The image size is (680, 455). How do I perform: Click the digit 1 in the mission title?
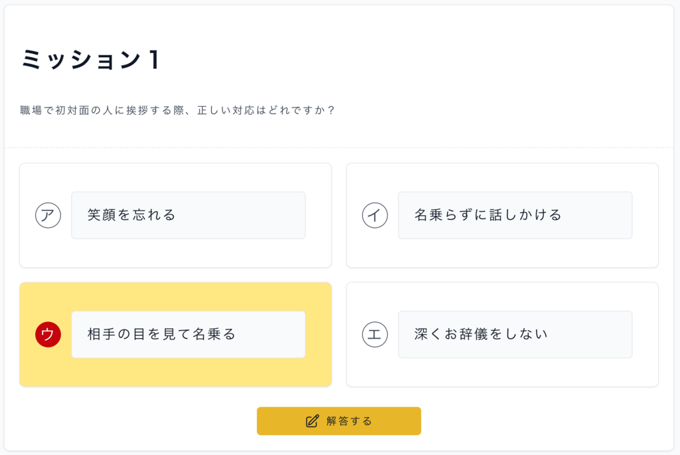154,59
